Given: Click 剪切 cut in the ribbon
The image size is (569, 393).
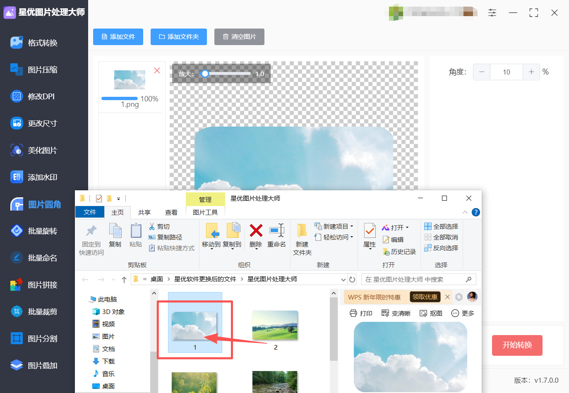Looking at the screenshot, I should [159, 227].
